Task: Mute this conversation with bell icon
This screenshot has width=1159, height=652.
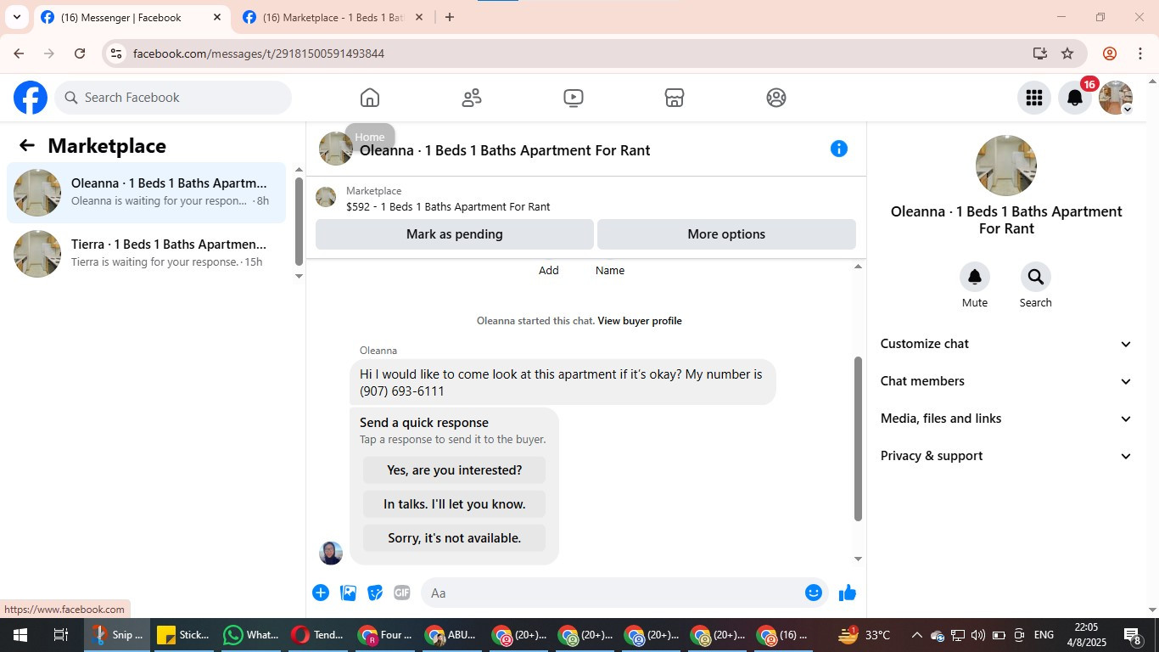Action: point(975,277)
